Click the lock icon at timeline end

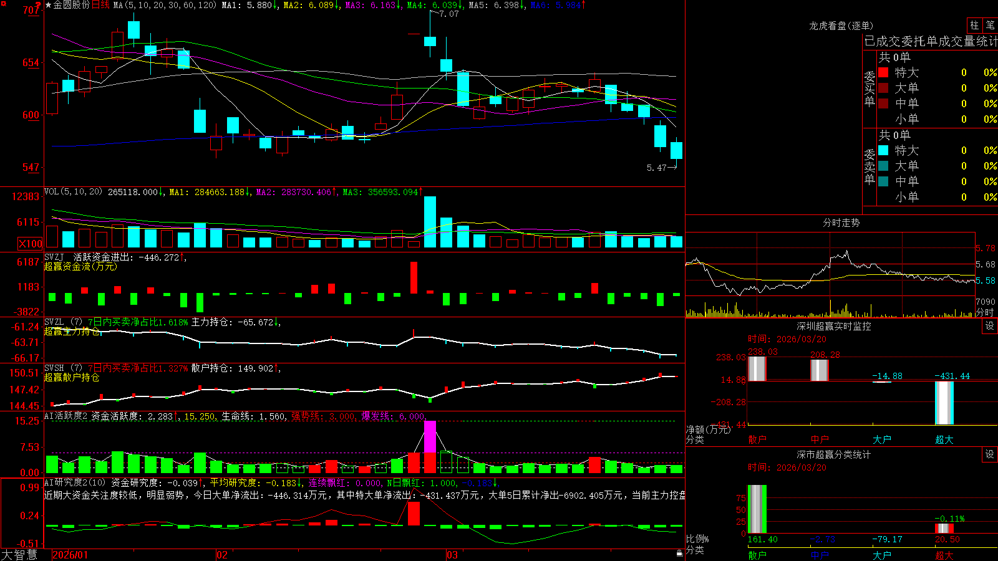click(679, 554)
